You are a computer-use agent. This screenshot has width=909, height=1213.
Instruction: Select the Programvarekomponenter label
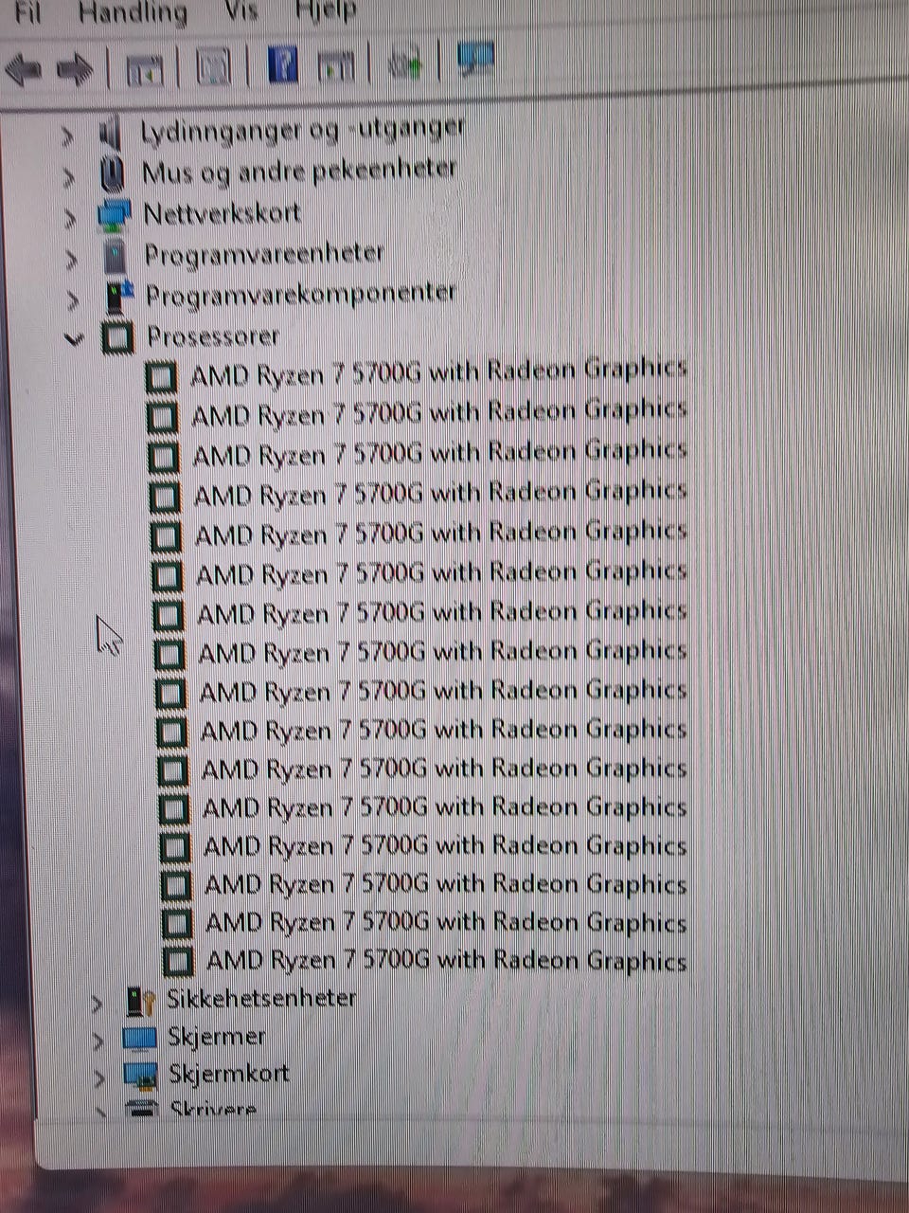(x=301, y=294)
